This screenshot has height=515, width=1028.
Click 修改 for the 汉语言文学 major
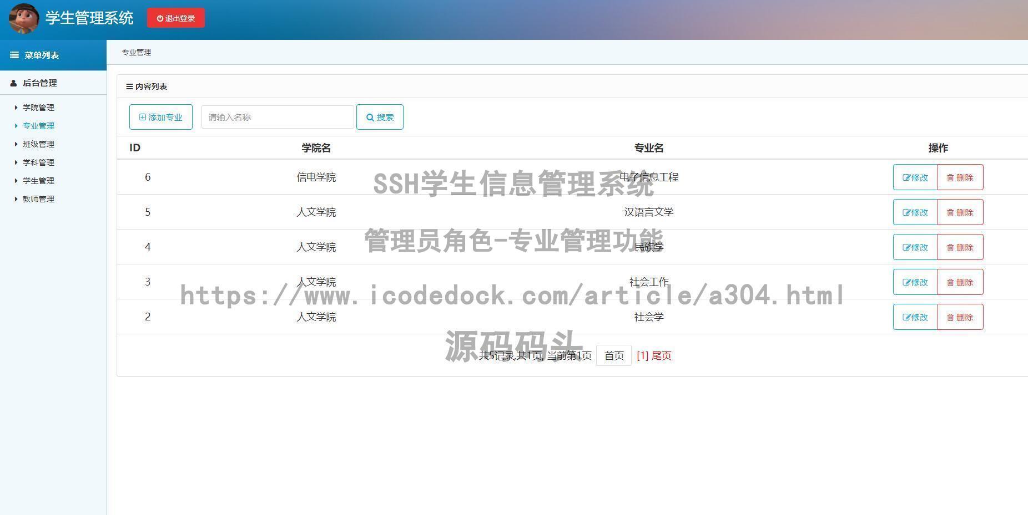click(915, 212)
